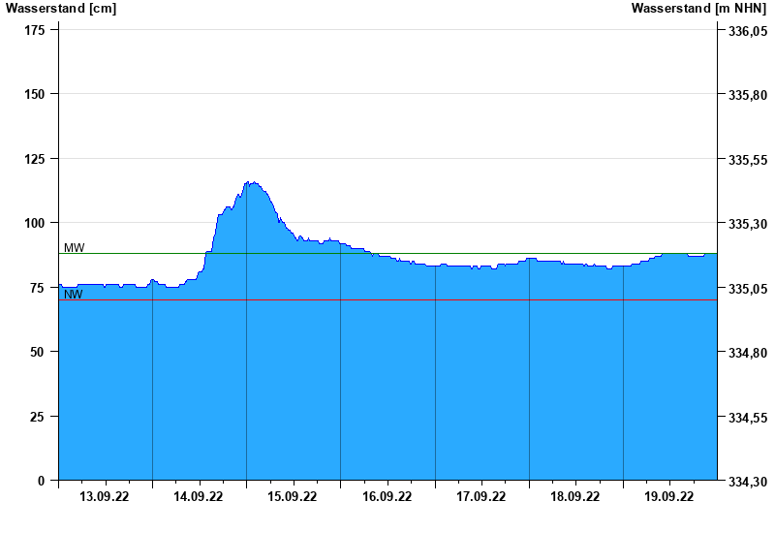Image resolution: width=775 pixels, height=533 pixels.
Task: Click the NW low water level label
Action: pyautogui.click(x=74, y=295)
